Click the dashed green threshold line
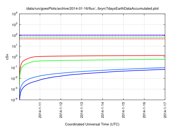Viewport: 182px width, 127px height. [x=92, y=38]
